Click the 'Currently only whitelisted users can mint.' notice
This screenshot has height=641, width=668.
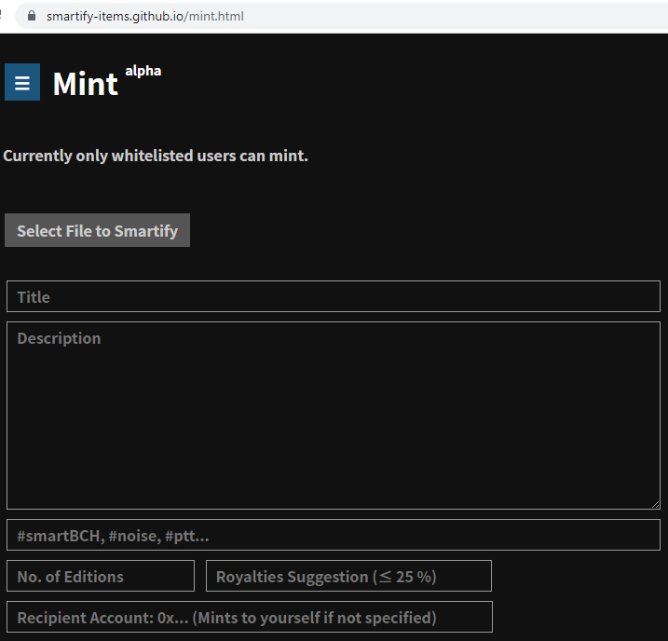point(155,156)
